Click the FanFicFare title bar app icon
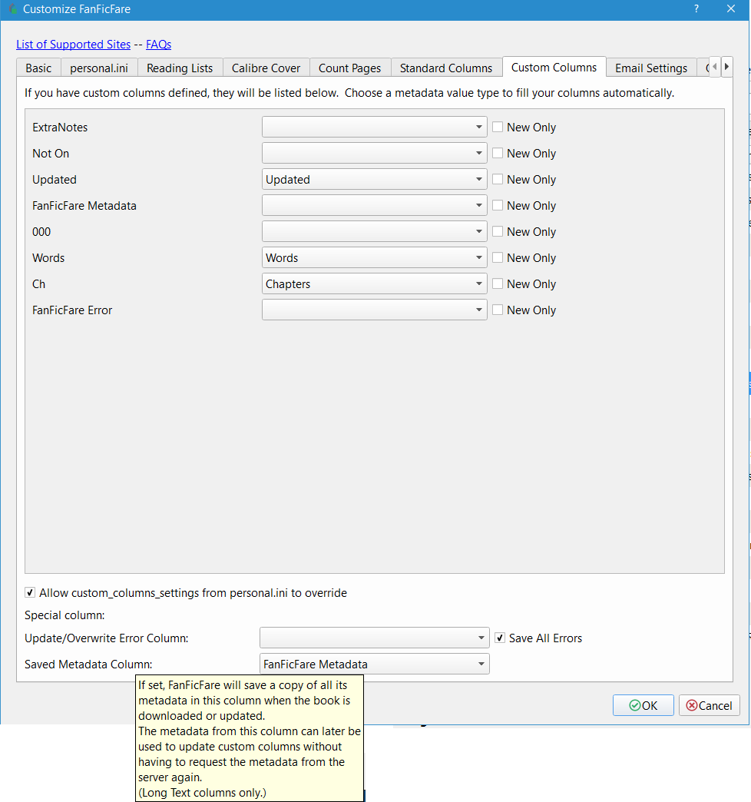Viewport: 751px width, 802px height. tap(13, 8)
